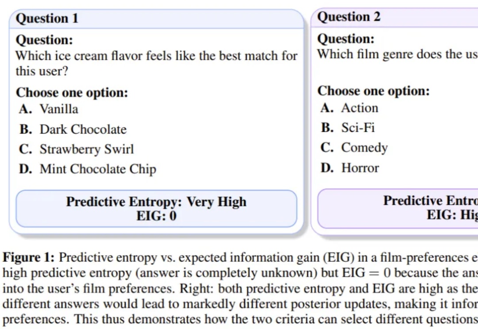This screenshot has height=329, width=478.
Task: Click the bold 'Question:' label in Question 1
Action: 45,40
